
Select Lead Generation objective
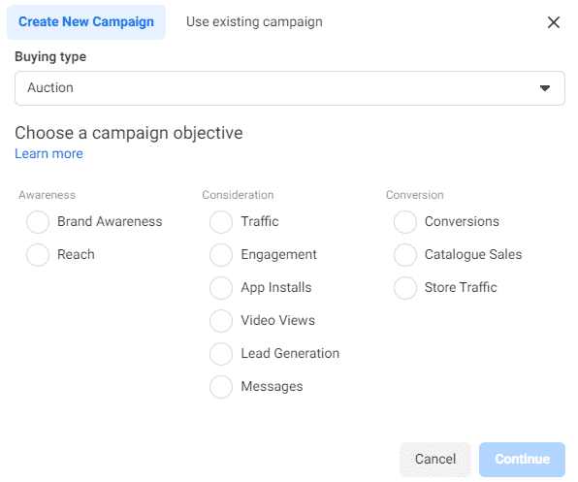click(x=221, y=354)
